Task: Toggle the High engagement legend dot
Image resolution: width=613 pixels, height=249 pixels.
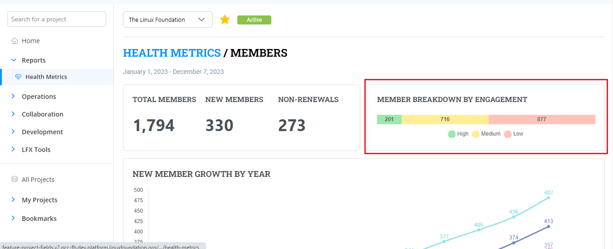Action: pyautogui.click(x=451, y=134)
